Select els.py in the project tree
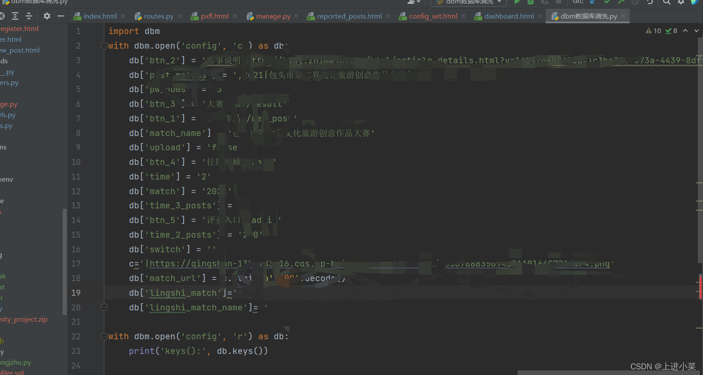703x375 pixels. pyautogui.click(x=8, y=115)
